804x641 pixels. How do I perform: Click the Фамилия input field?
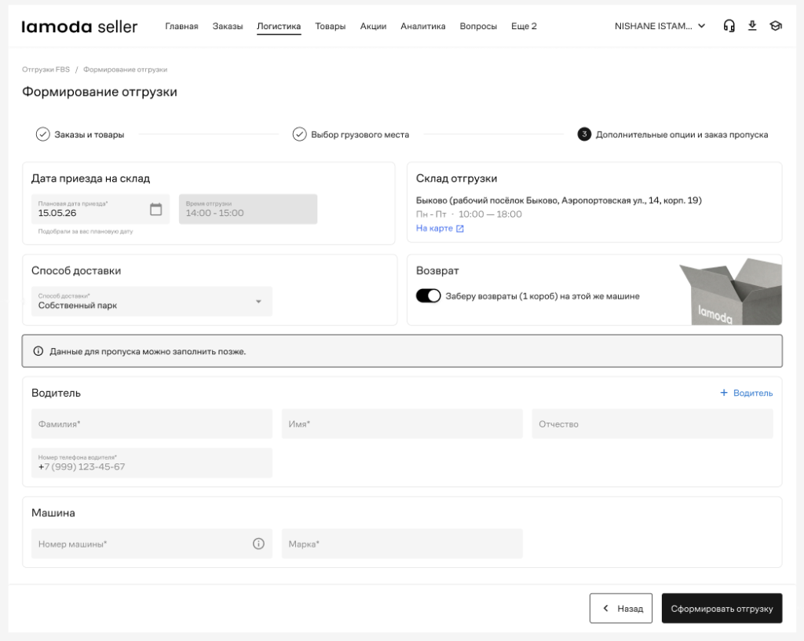pyautogui.click(x=152, y=423)
